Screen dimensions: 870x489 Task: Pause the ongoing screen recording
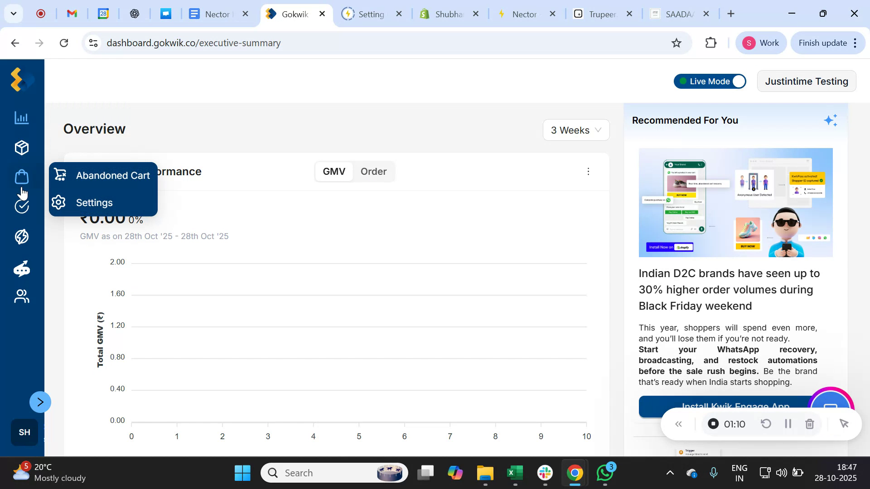[788, 424]
